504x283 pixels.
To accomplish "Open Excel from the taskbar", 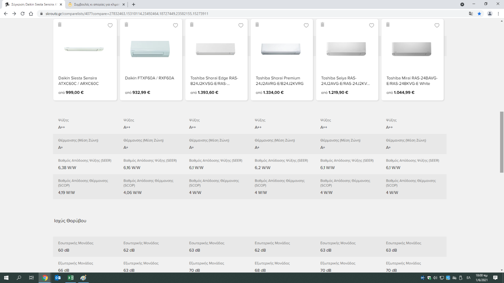I will [x=71, y=278].
